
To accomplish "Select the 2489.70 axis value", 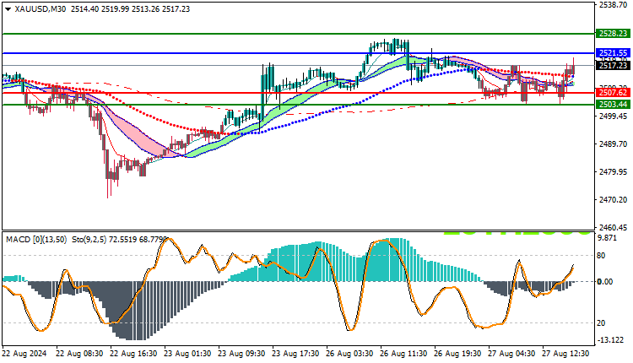I will pyautogui.click(x=614, y=144).
